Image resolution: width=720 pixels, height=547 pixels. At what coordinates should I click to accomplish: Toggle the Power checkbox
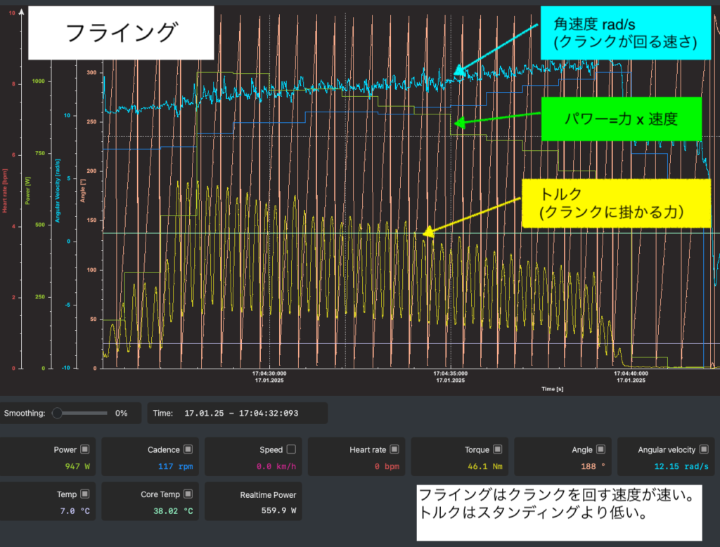click(85, 449)
